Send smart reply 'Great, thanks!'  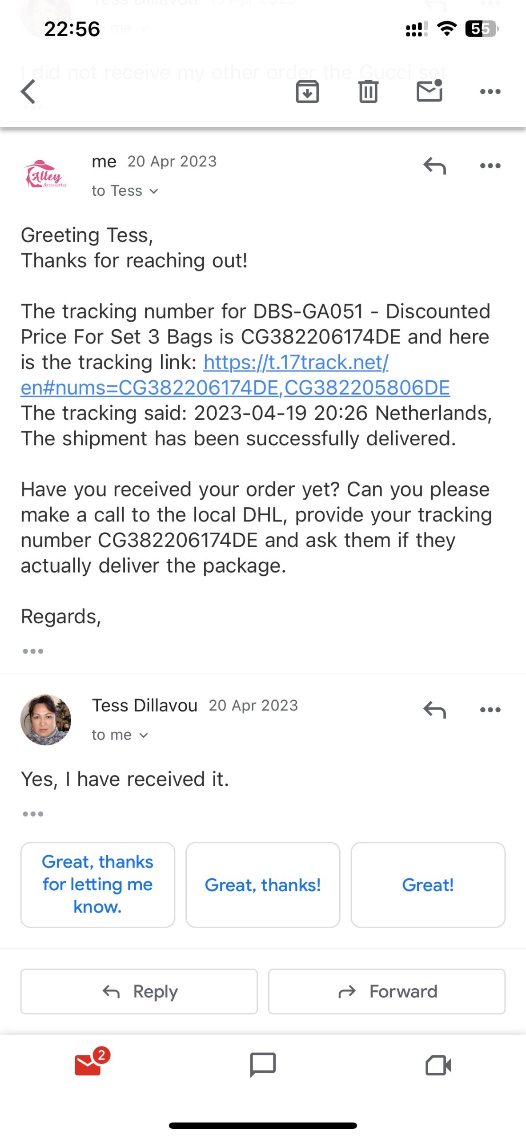263,885
